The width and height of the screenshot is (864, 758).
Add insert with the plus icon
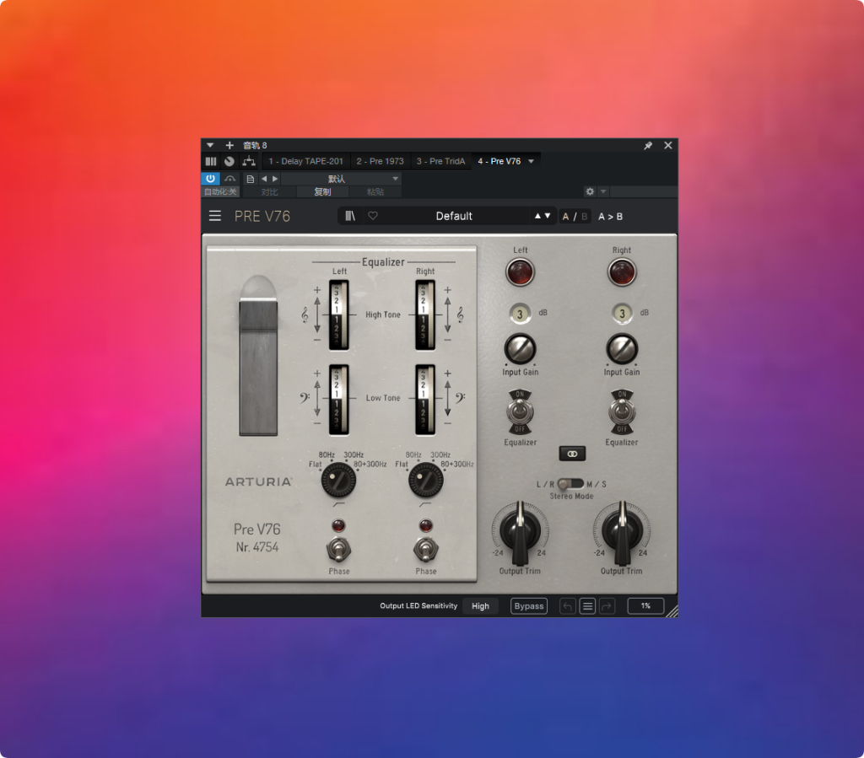coord(229,145)
